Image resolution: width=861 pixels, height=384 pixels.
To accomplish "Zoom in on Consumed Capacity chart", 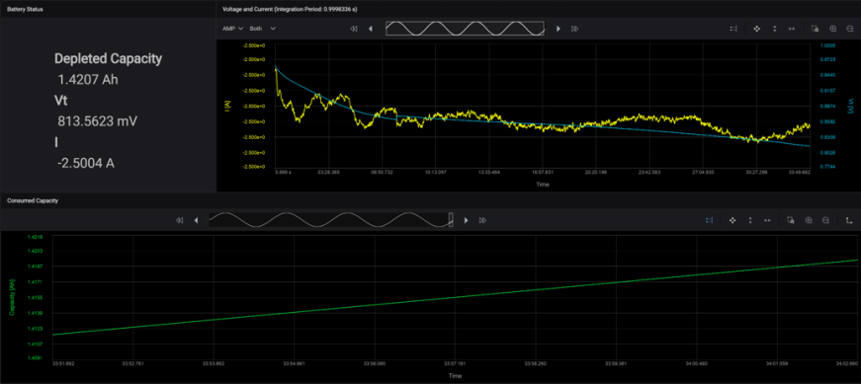I will [809, 220].
